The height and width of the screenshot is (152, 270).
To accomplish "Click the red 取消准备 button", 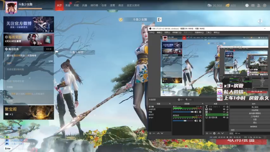I will [x=241, y=142].
